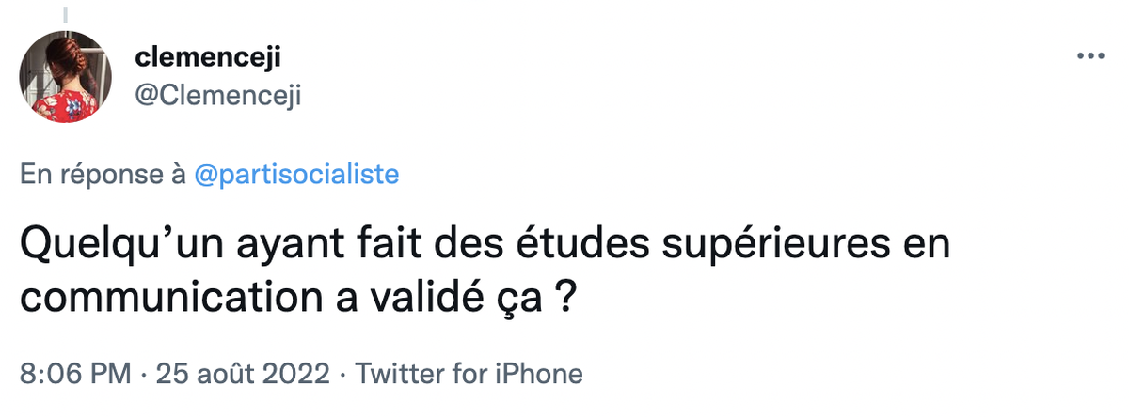Viewport: 1129px width, 417px height.
Task: Open the three-dot more options menu
Action: point(1089,56)
